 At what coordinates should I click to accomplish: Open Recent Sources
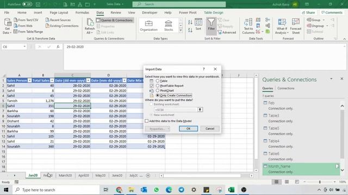pyautogui.click(x=58, y=20)
